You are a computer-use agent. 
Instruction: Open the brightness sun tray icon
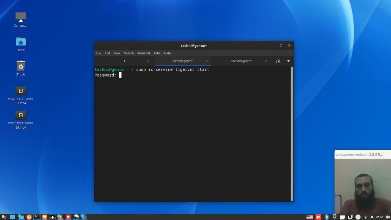372,217
